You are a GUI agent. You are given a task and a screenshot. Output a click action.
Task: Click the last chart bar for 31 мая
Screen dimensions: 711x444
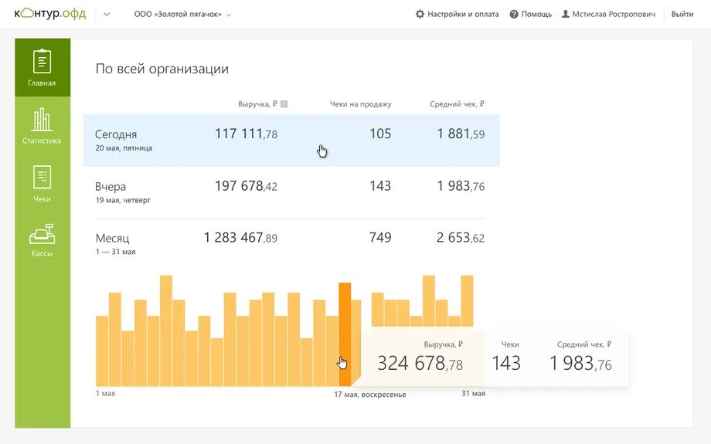pos(467,301)
